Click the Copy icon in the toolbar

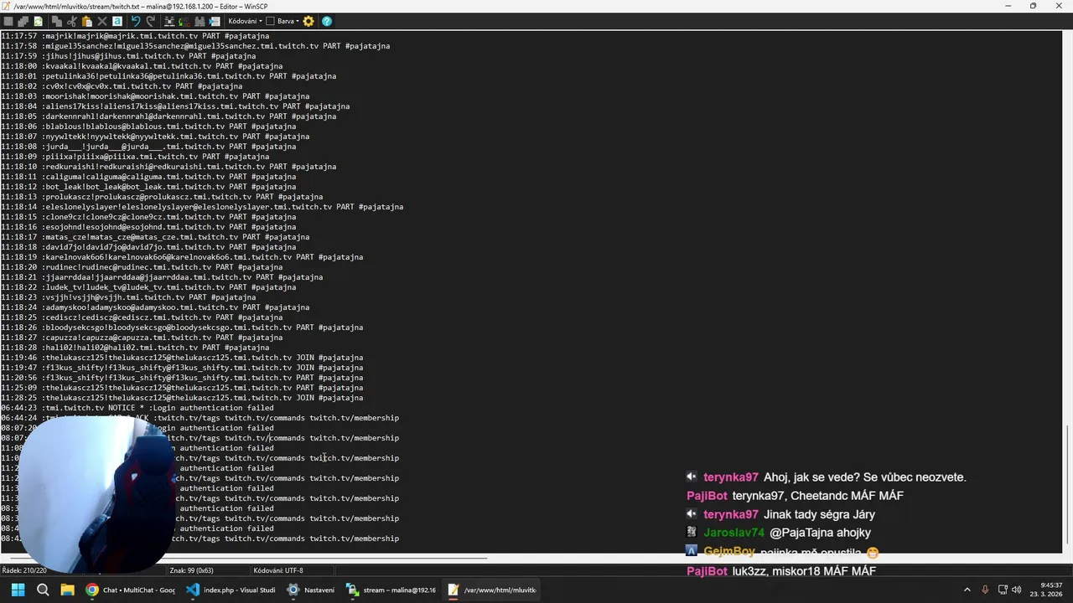coord(57,21)
